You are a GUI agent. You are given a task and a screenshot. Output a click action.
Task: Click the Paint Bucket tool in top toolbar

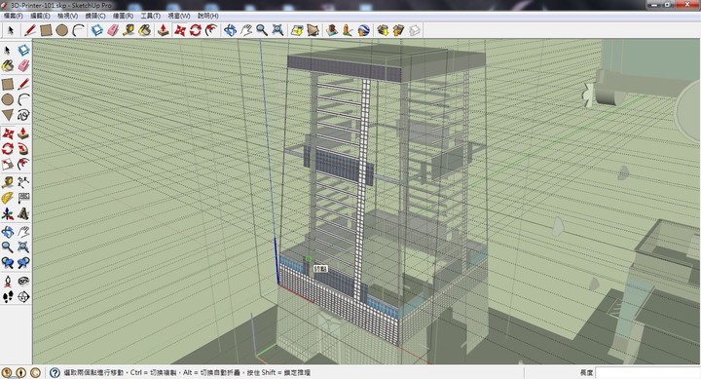144,30
